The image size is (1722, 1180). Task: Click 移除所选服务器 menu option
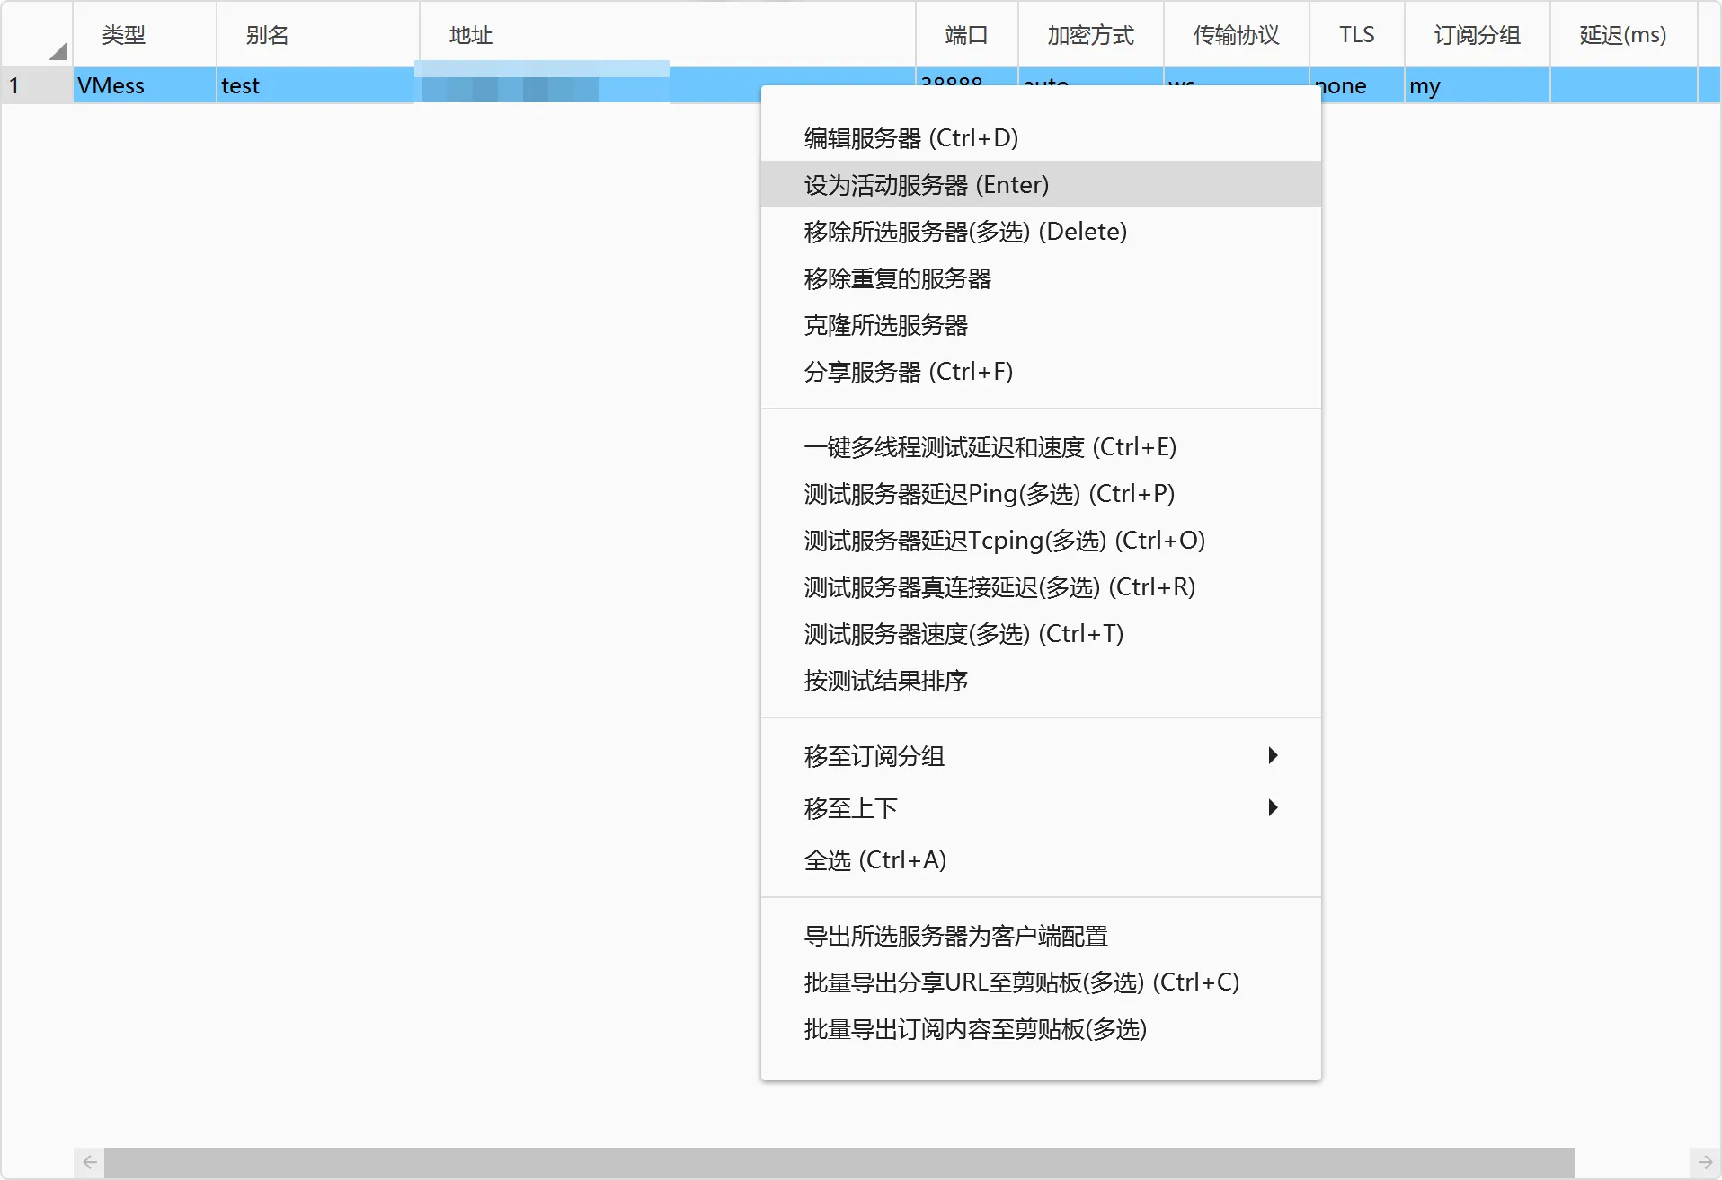(x=964, y=232)
